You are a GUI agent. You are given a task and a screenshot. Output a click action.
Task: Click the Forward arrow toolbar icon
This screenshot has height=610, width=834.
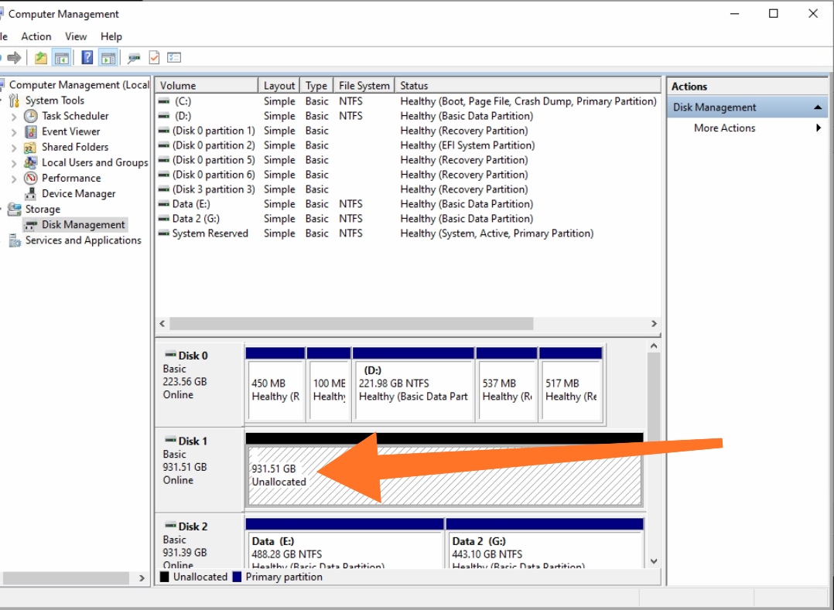14,58
